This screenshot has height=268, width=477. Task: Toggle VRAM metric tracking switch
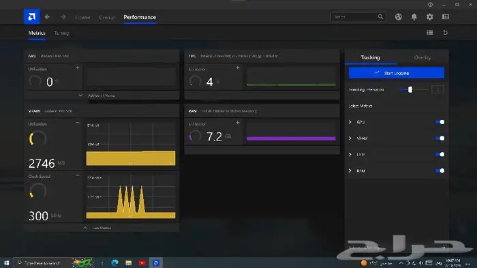[x=440, y=138]
